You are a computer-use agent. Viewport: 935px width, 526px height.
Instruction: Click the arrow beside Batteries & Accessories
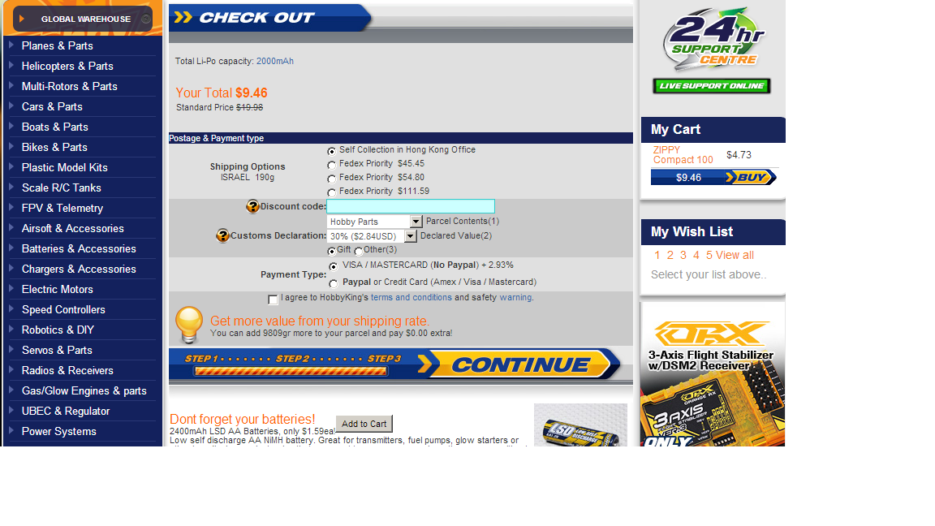pyautogui.click(x=11, y=248)
